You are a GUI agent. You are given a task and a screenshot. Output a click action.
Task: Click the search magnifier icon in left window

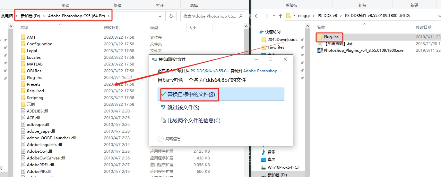[x=240, y=16]
